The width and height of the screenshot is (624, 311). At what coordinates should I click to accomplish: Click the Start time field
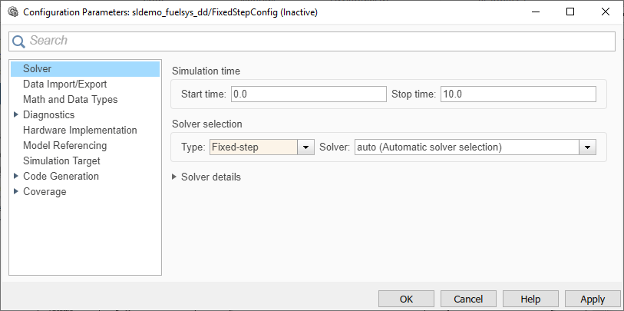coord(308,94)
